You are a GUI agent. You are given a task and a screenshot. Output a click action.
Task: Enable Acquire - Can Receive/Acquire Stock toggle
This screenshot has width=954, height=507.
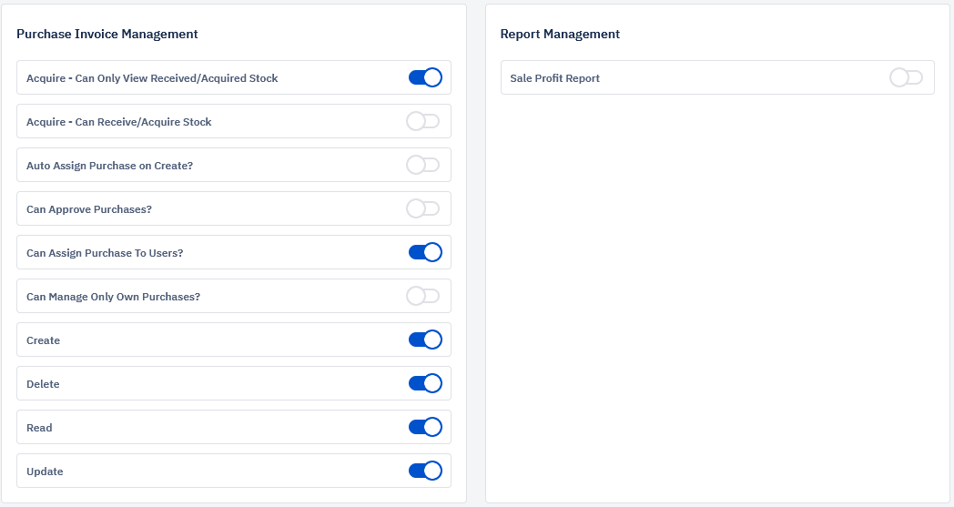point(423,121)
